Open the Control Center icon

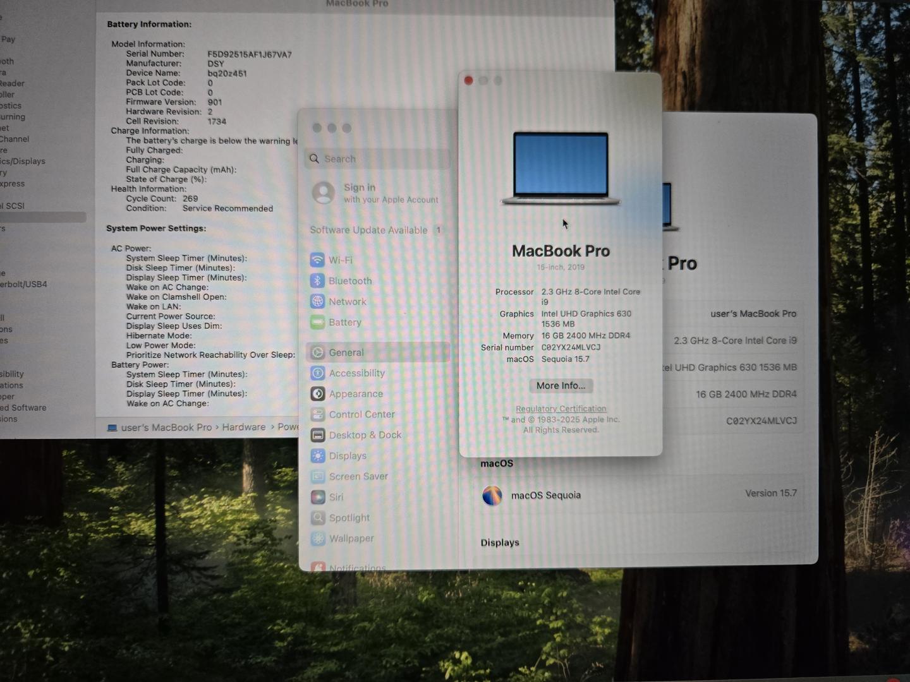click(318, 414)
